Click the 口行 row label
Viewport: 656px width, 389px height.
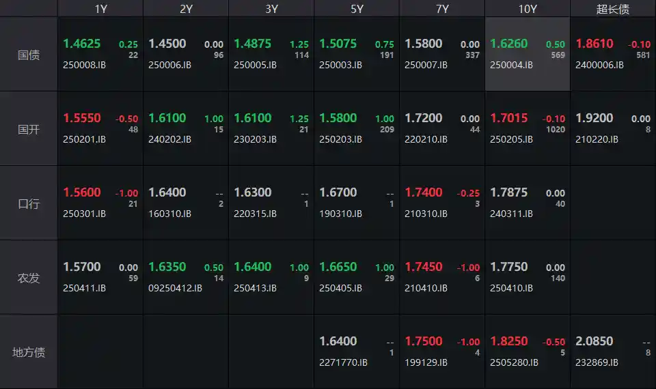point(29,203)
